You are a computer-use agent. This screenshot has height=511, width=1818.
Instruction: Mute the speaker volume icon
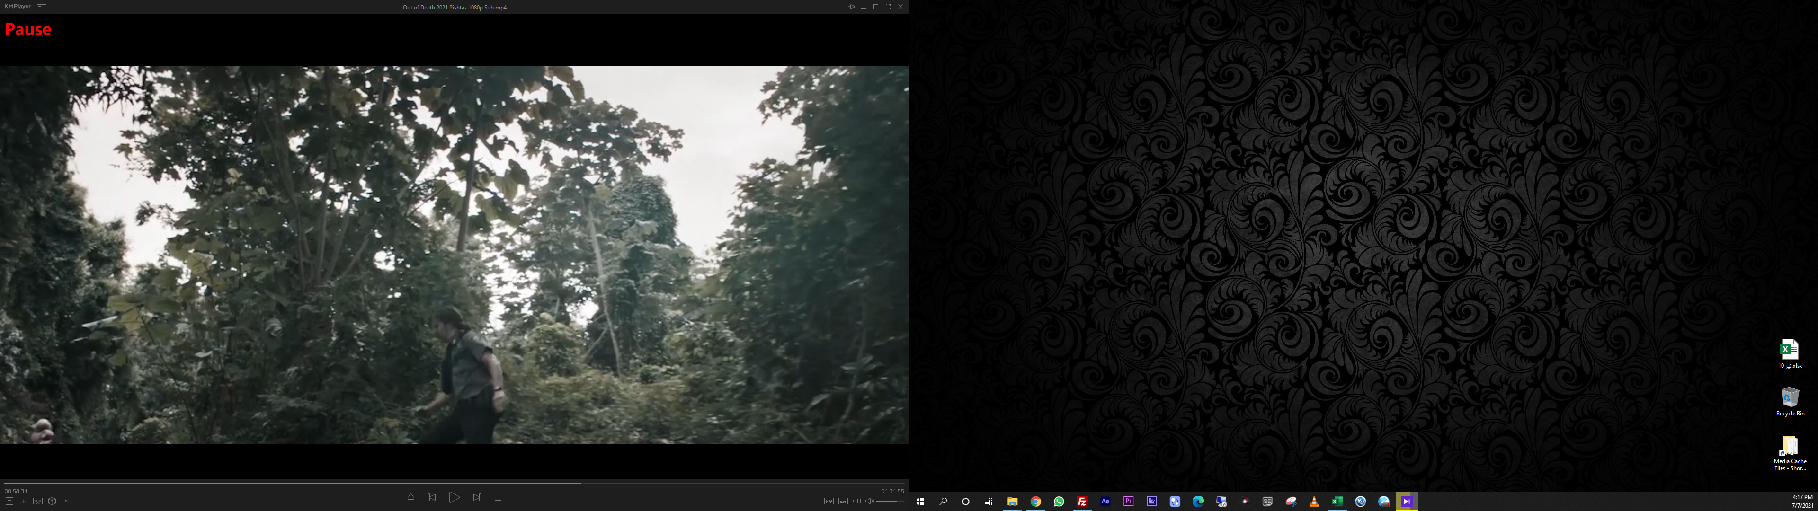tap(870, 501)
